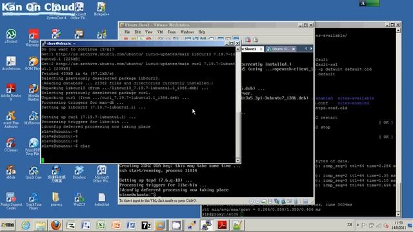
Task: Open the File menu in VMware Workstation
Action: (x=127, y=32)
